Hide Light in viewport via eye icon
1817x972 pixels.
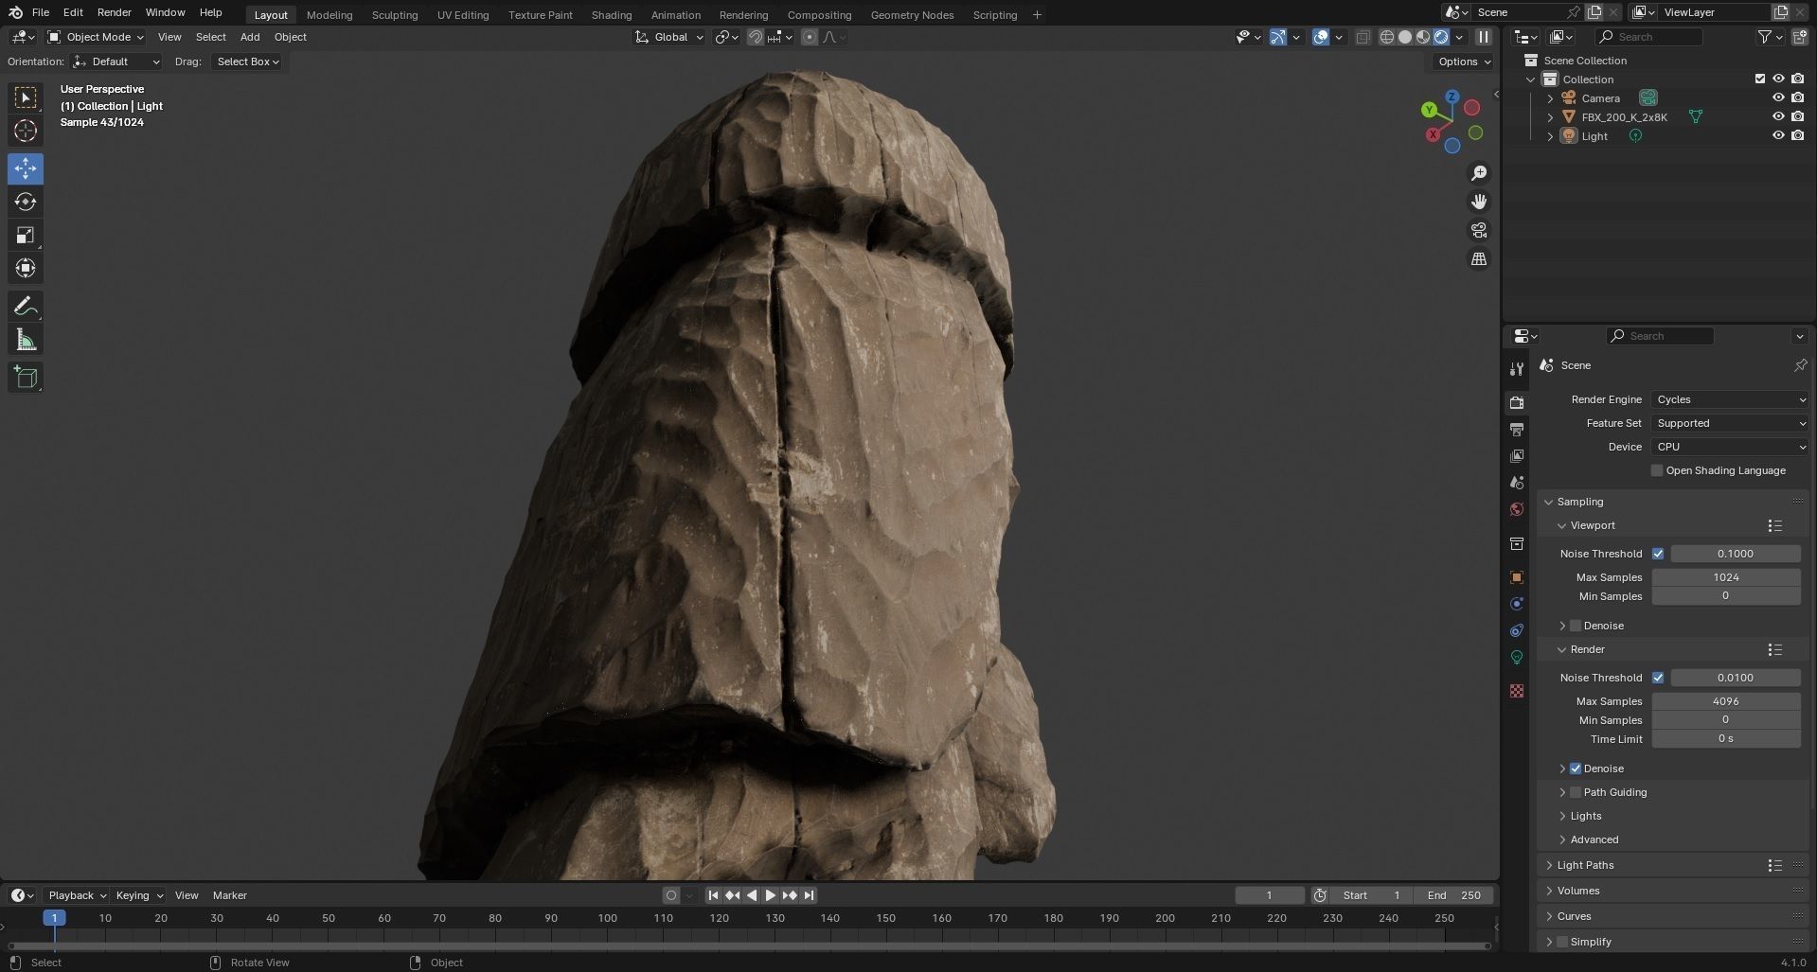(1778, 135)
